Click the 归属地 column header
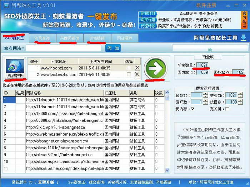The image size is (250, 187). click(116, 93)
